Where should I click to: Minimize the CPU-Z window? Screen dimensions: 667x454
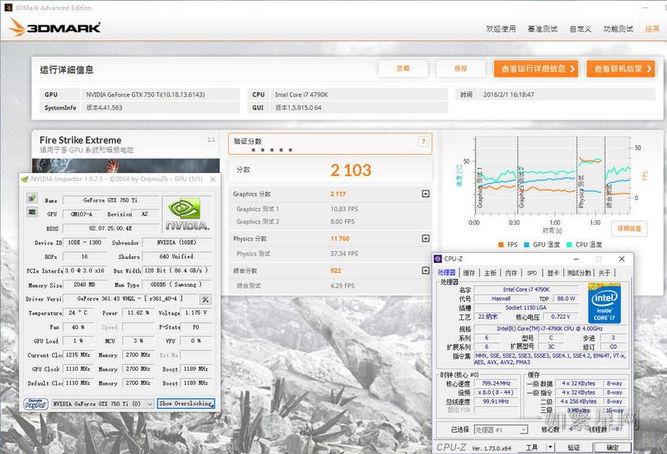[x=576, y=259]
